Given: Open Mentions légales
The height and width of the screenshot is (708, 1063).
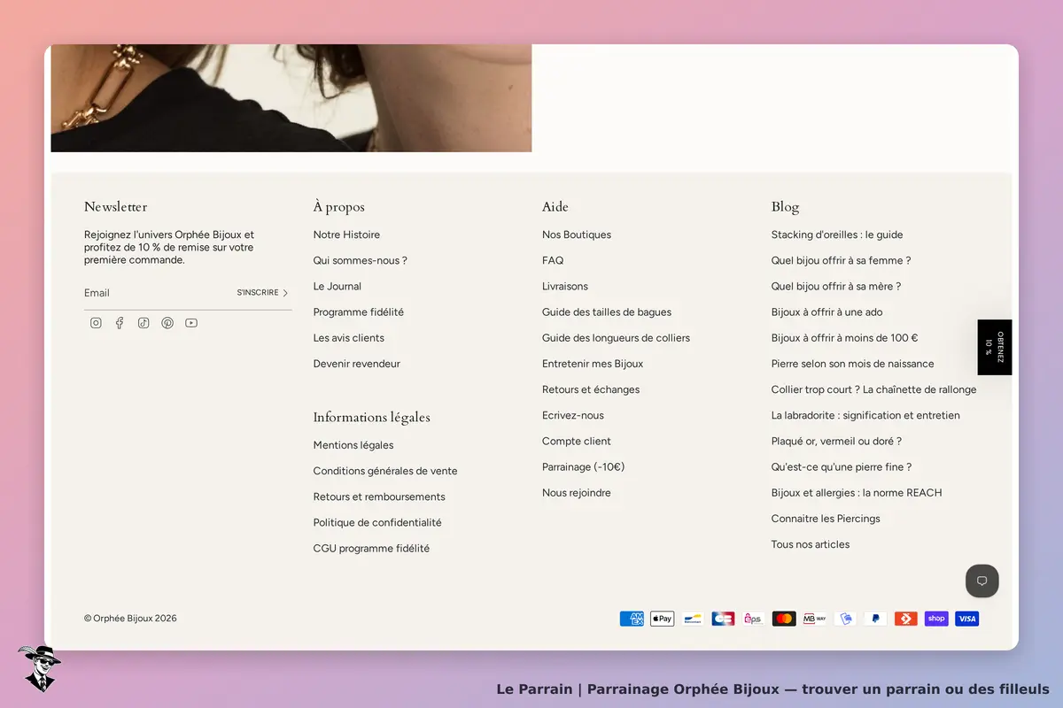Looking at the screenshot, I should click(x=353, y=445).
